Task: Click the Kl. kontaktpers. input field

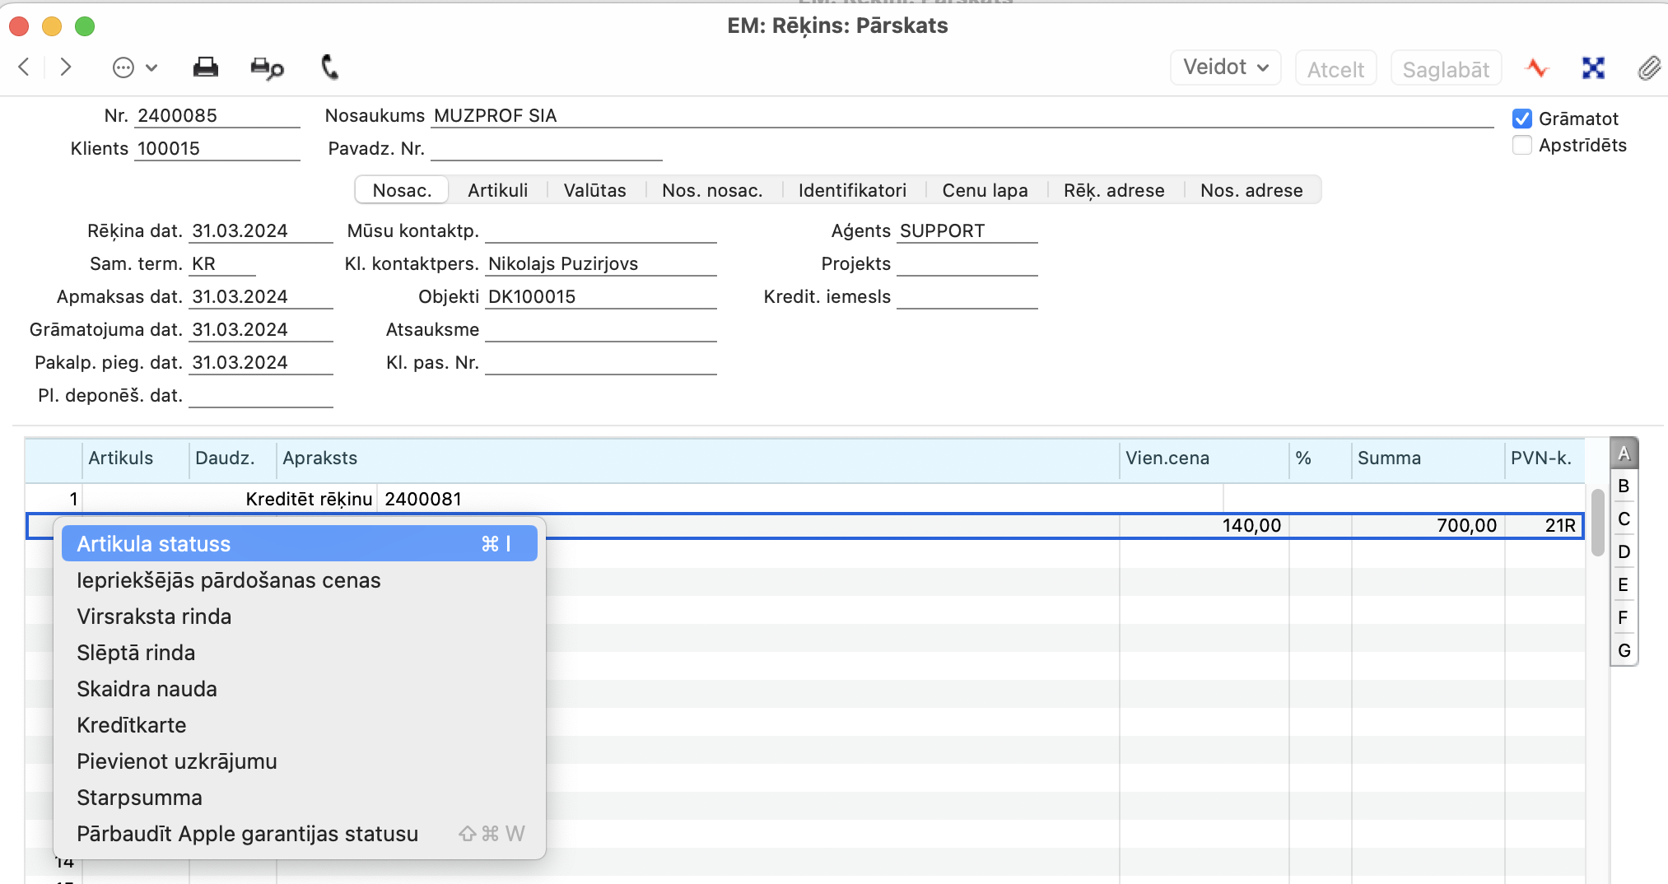Action: coord(600,264)
